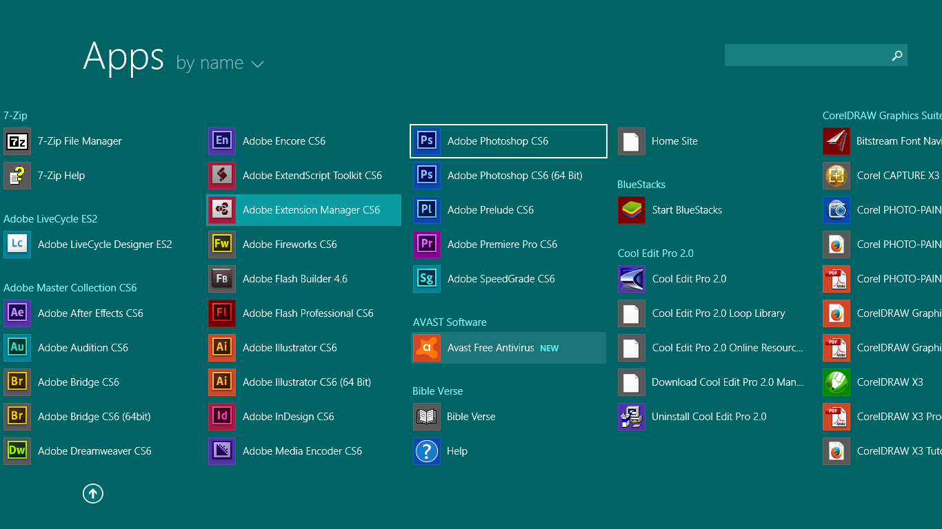Click "Adobe Illustrator CS6" label text

coord(290,348)
